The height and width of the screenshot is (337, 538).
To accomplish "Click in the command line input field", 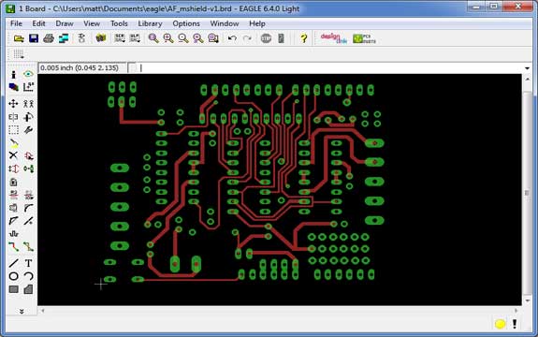I will click(330, 68).
